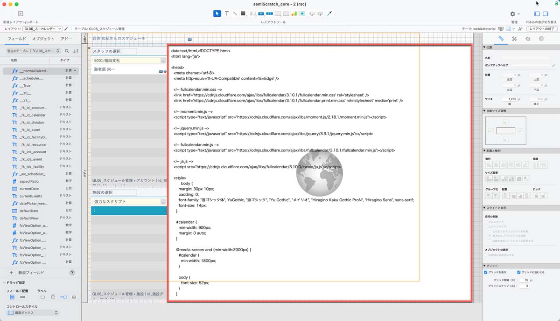Switch to the オブジェクト tab
560x321 pixels.
(x=43, y=39)
